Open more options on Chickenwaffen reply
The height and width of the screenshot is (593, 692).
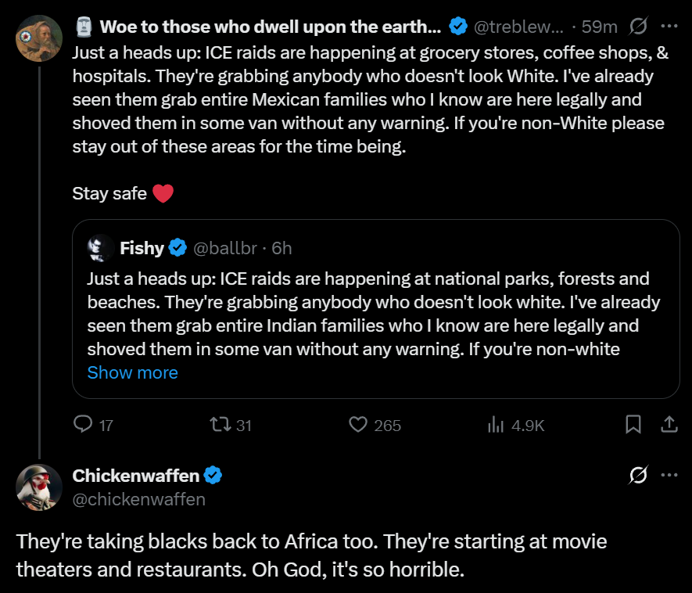point(669,475)
